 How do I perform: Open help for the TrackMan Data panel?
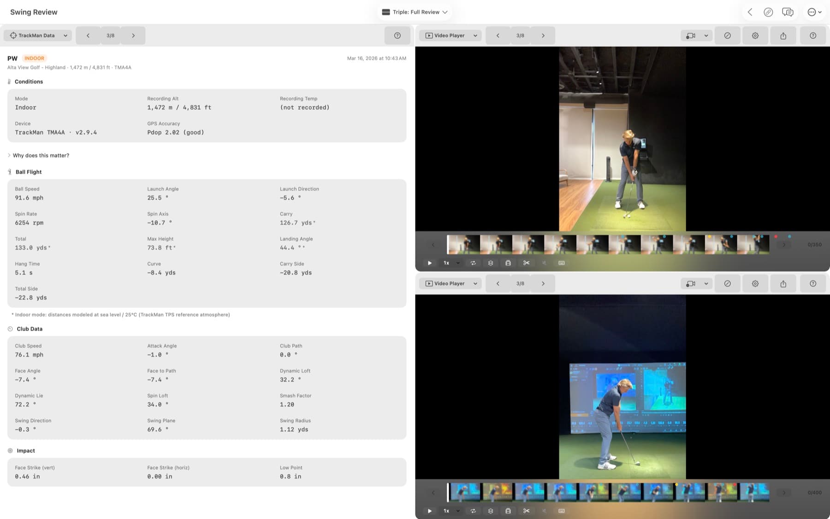(397, 35)
